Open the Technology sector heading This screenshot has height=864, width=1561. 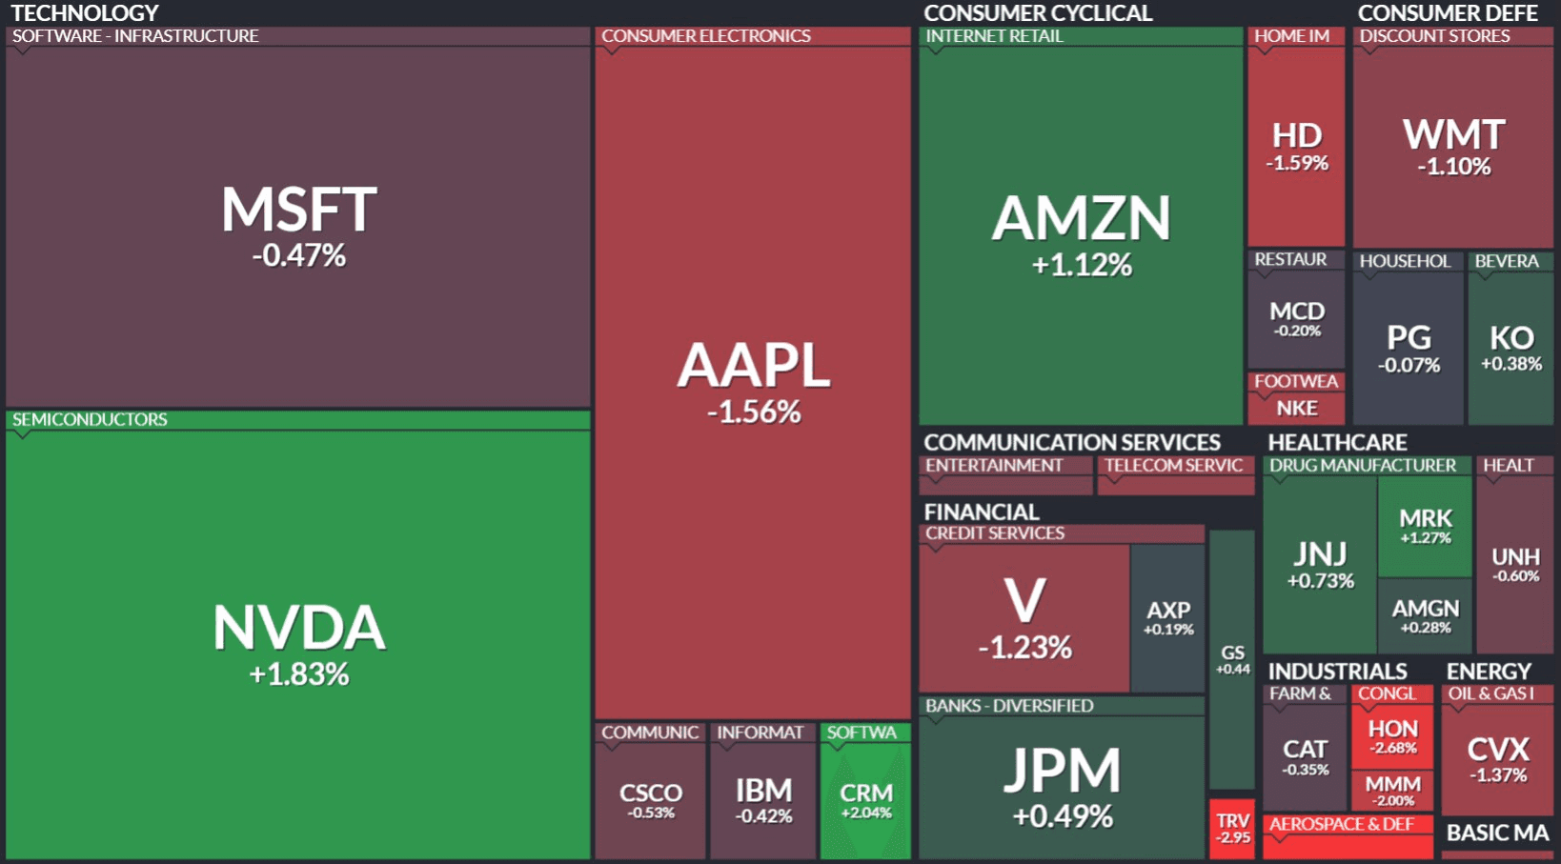coord(85,13)
